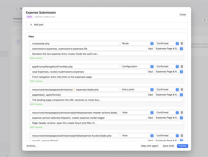Close the Expense Submission dialog
The height and width of the screenshot is (157, 208).
(x=183, y=15)
